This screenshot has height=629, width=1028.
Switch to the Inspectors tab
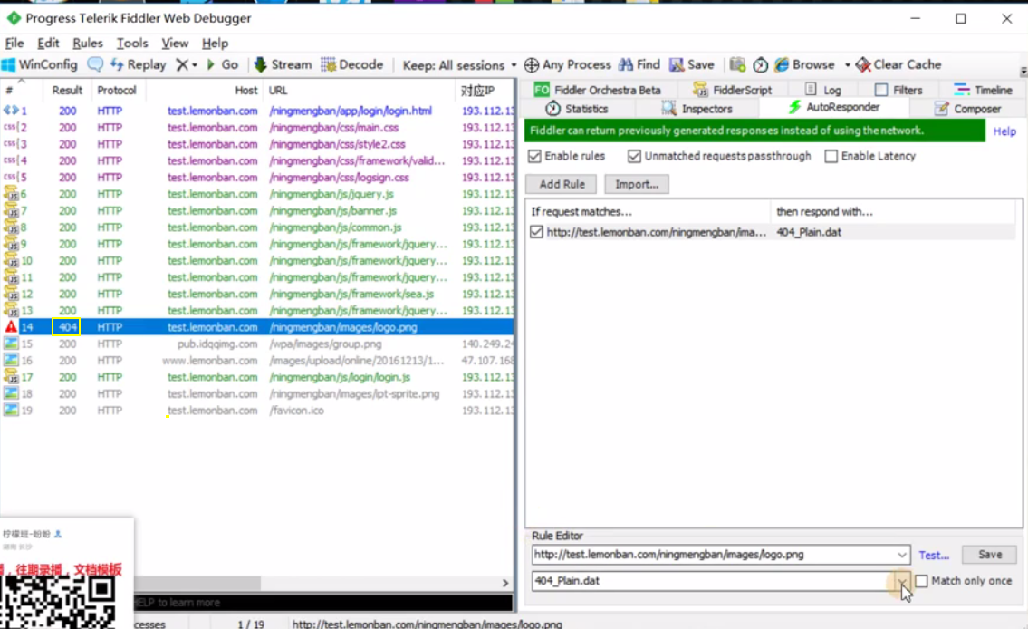(x=697, y=108)
